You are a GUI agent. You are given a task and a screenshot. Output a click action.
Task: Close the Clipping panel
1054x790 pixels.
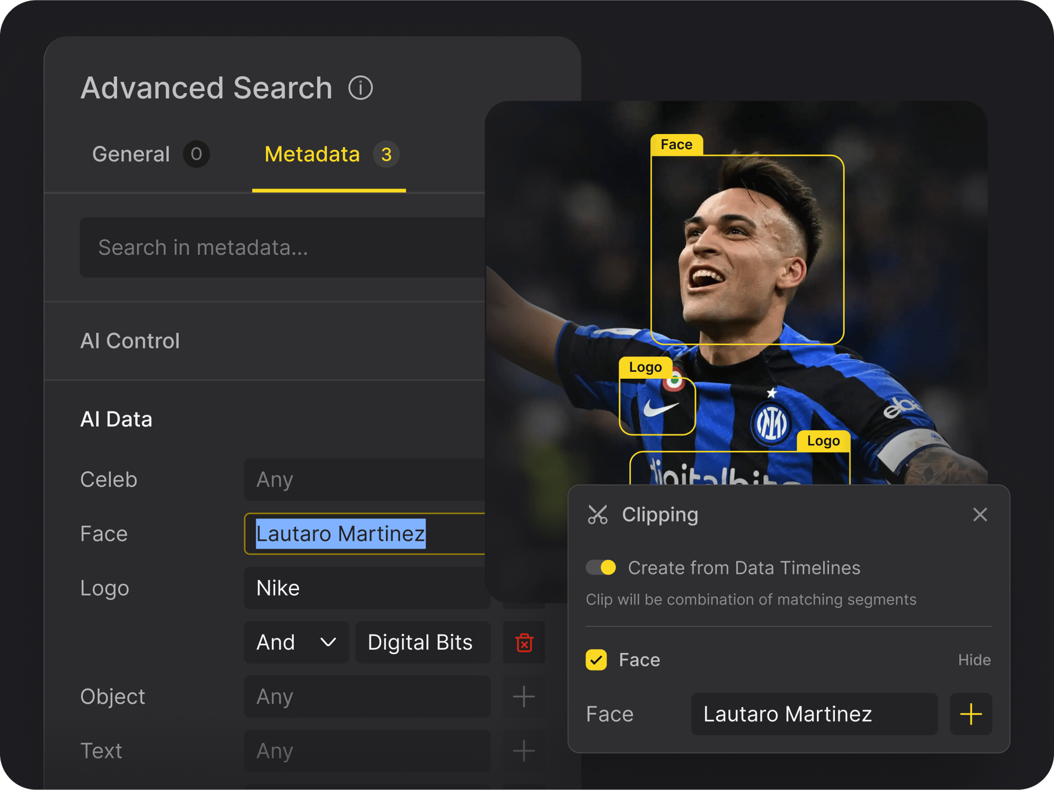pyautogui.click(x=980, y=515)
